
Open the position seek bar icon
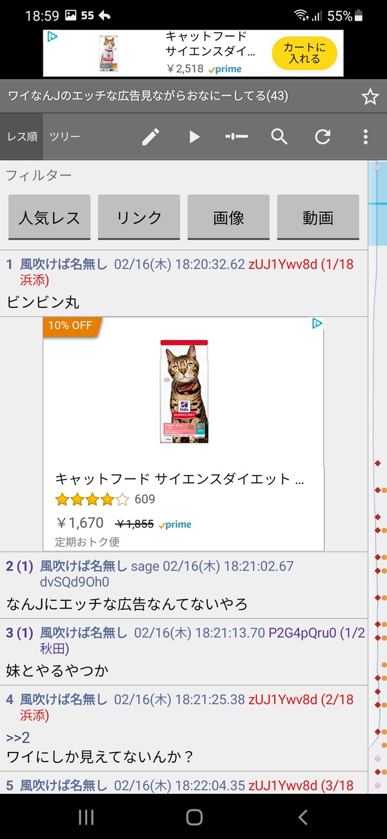(x=236, y=137)
